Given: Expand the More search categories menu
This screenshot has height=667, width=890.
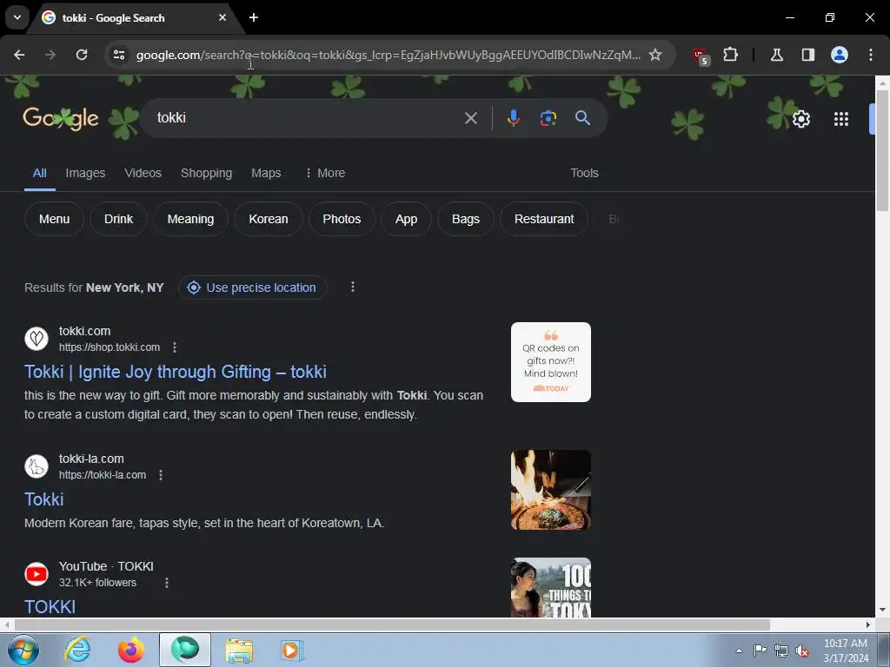Looking at the screenshot, I should pos(325,173).
